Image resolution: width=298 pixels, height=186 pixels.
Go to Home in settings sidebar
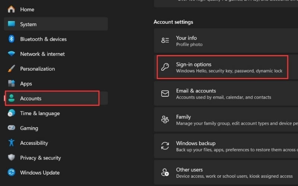tap(56, 9)
